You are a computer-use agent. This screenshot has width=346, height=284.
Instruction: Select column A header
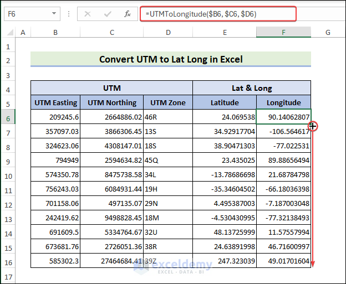coord(23,33)
